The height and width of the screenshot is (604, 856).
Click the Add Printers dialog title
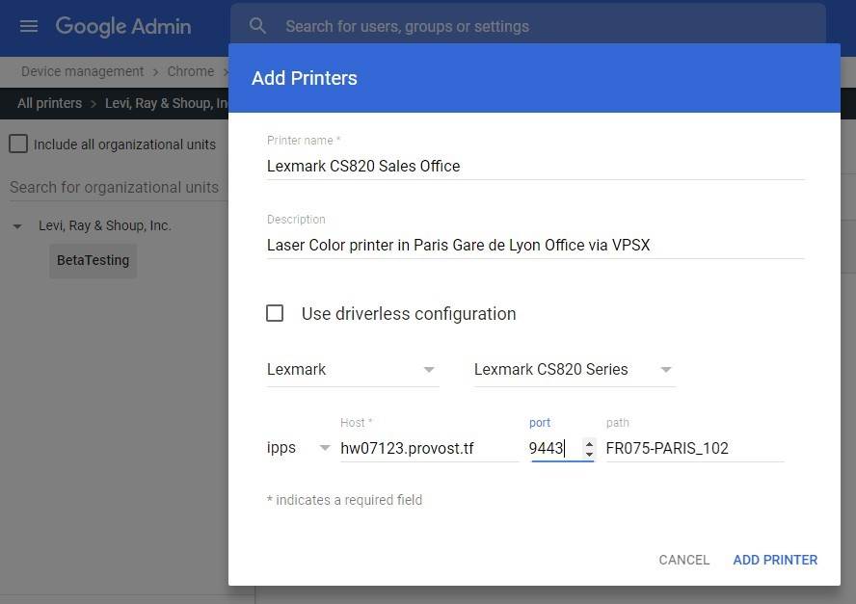304,78
